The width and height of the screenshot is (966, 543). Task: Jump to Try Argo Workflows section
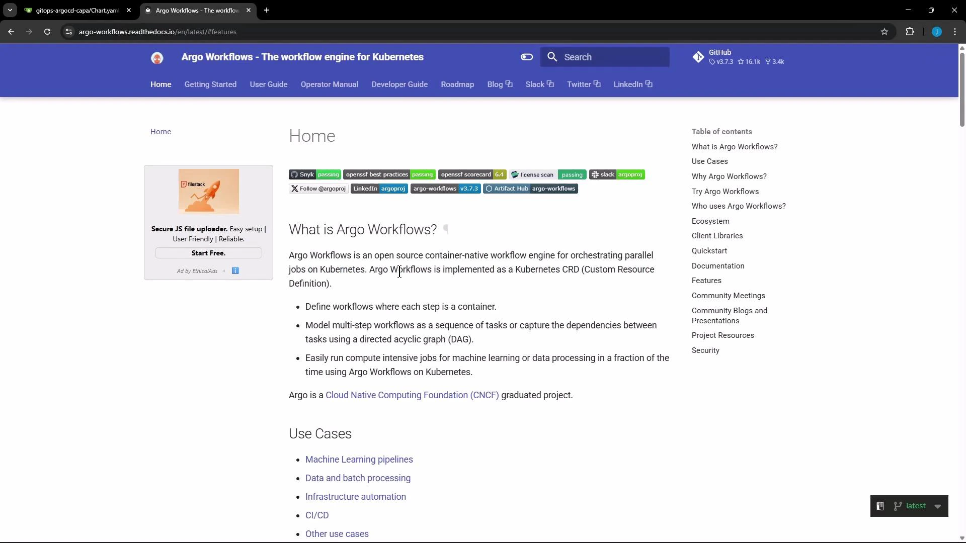[725, 192]
